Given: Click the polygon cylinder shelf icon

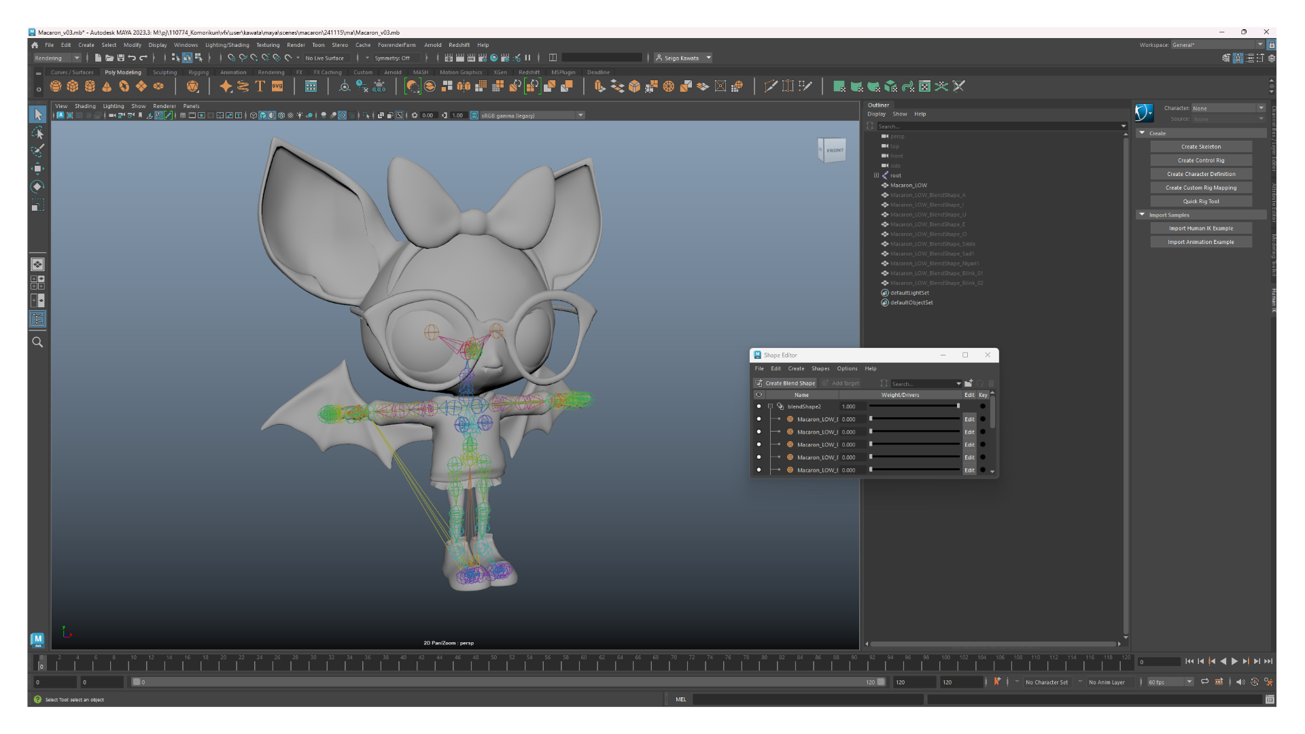Looking at the screenshot, I should click(90, 86).
